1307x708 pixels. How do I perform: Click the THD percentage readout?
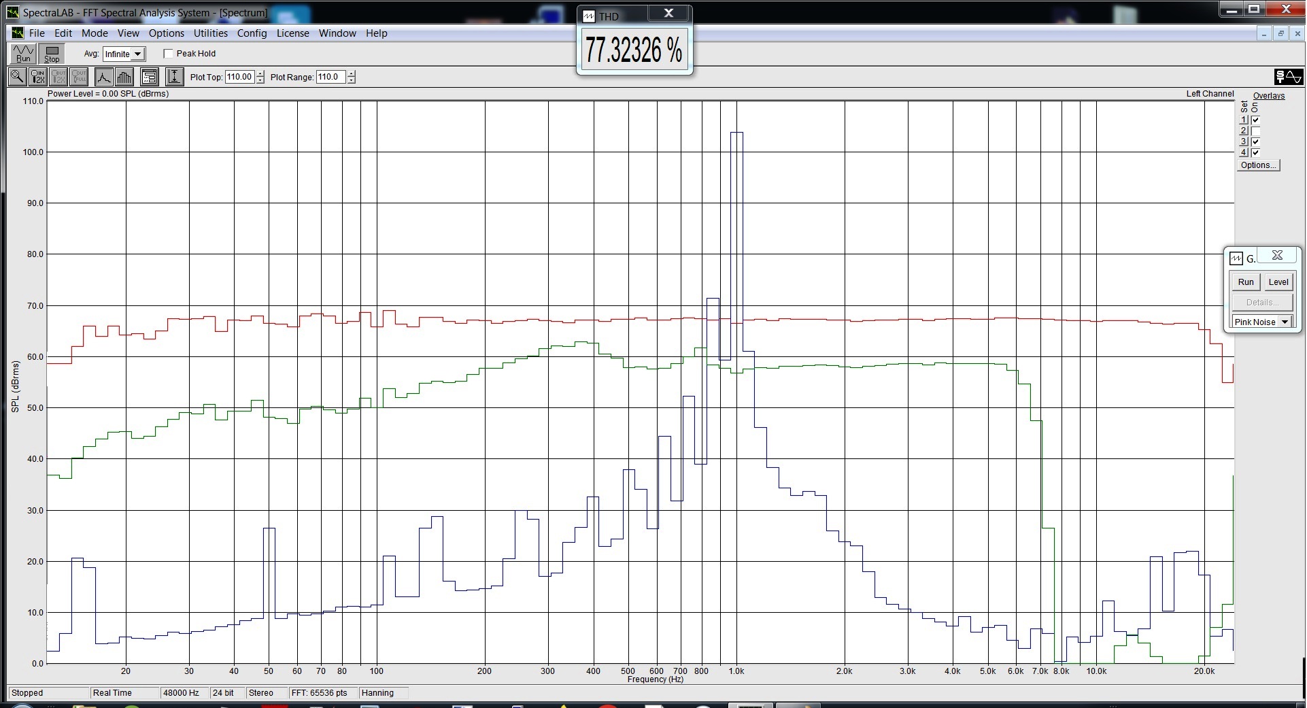[634, 50]
